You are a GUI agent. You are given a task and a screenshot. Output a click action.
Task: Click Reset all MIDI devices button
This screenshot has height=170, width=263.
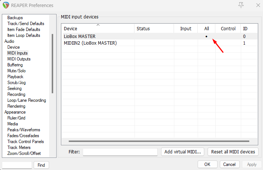(233, 152)
